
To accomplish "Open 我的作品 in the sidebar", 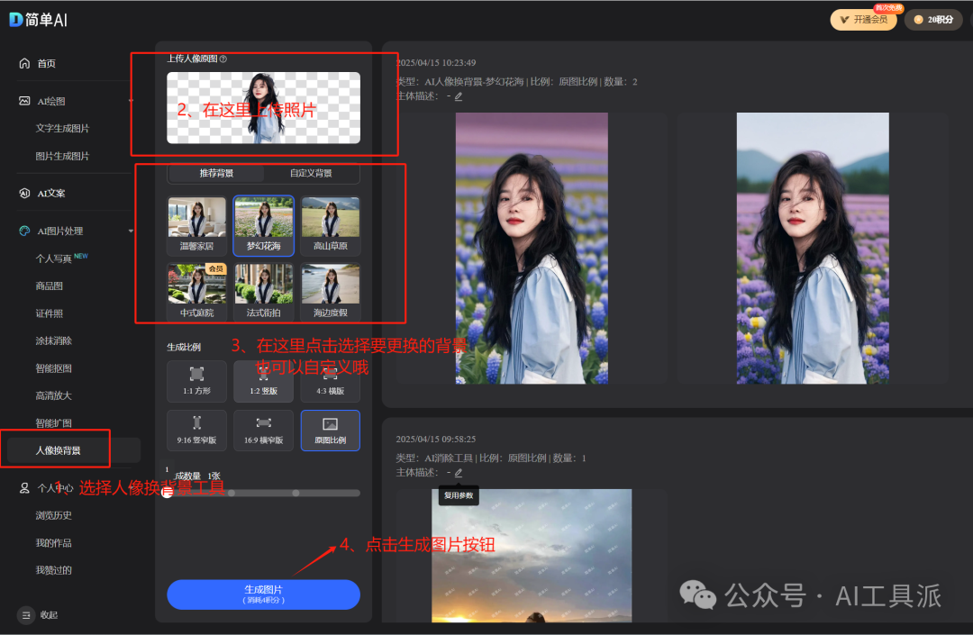I will [x=53, y=543].
